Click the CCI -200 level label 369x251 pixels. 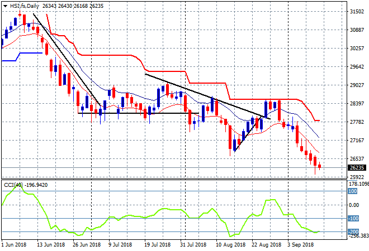point(353,231)
